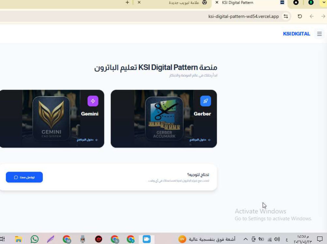327x244 pixels.
Task: Close the 'علامة تبويب جديدة' tab
Action: coord(139,3)
